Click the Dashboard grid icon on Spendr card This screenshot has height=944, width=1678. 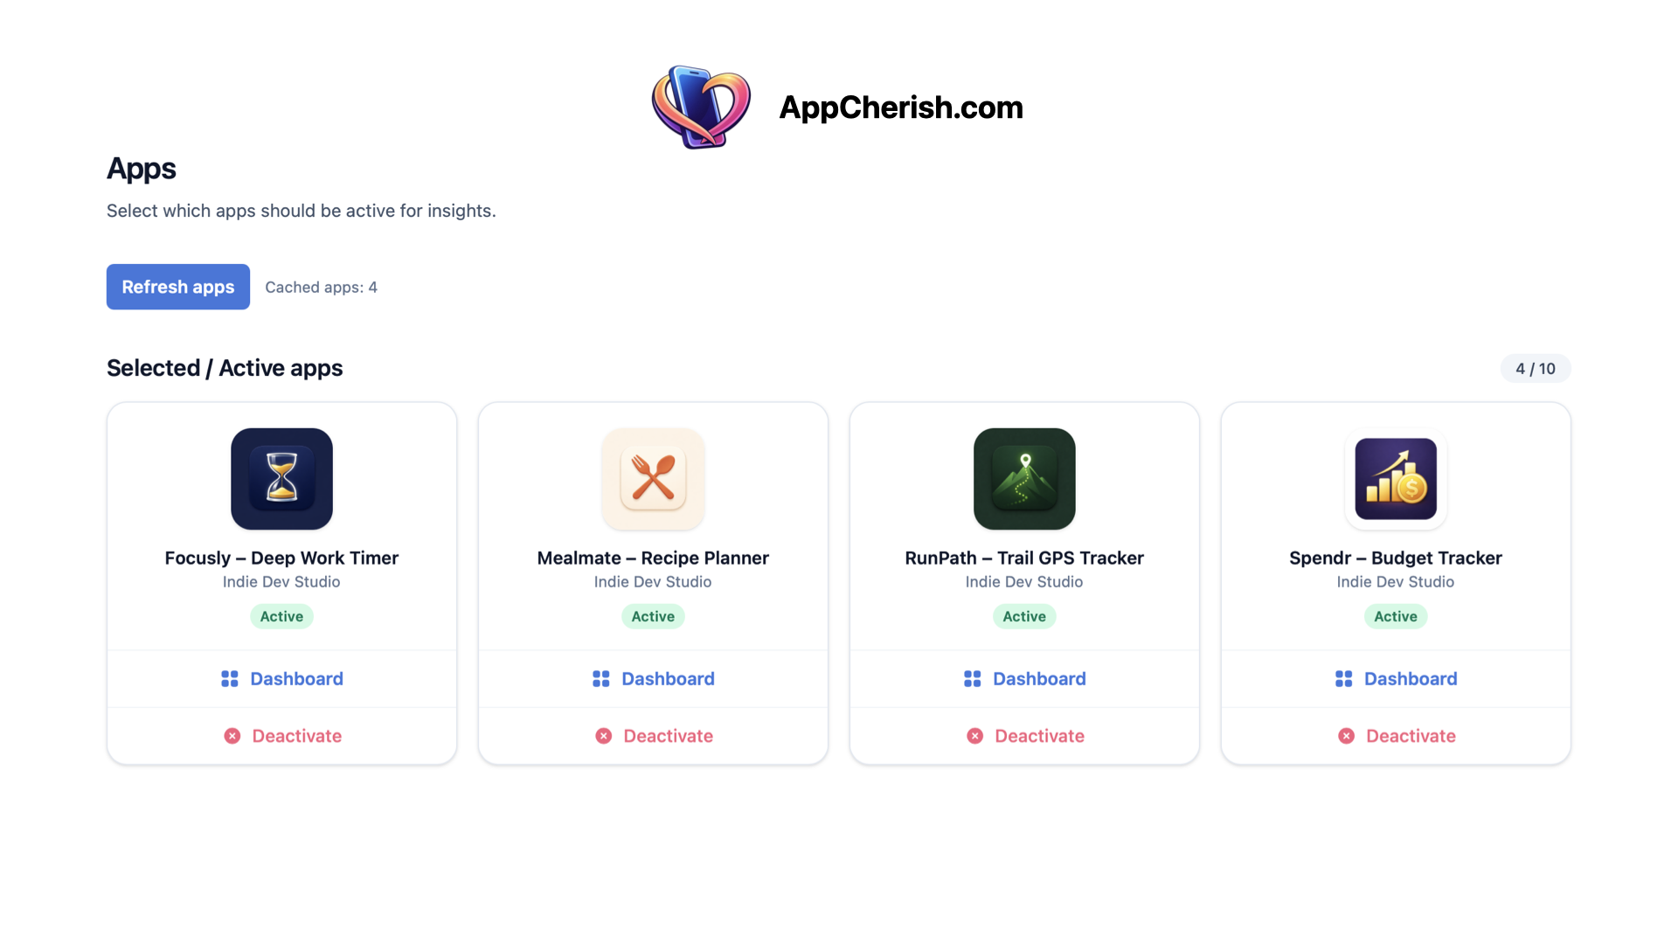point(1343,678)
